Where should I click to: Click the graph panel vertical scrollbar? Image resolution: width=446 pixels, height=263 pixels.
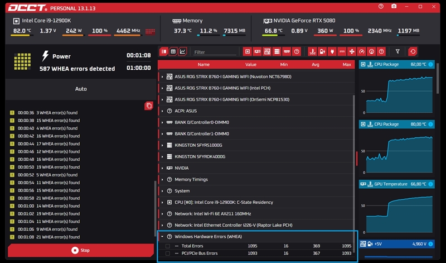[x=438, y=78]
